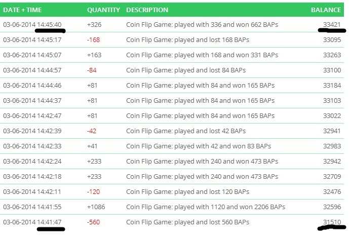Click the +41 quantity value
The width and height of the screenshot is (350, 237).
pos(93,146)
